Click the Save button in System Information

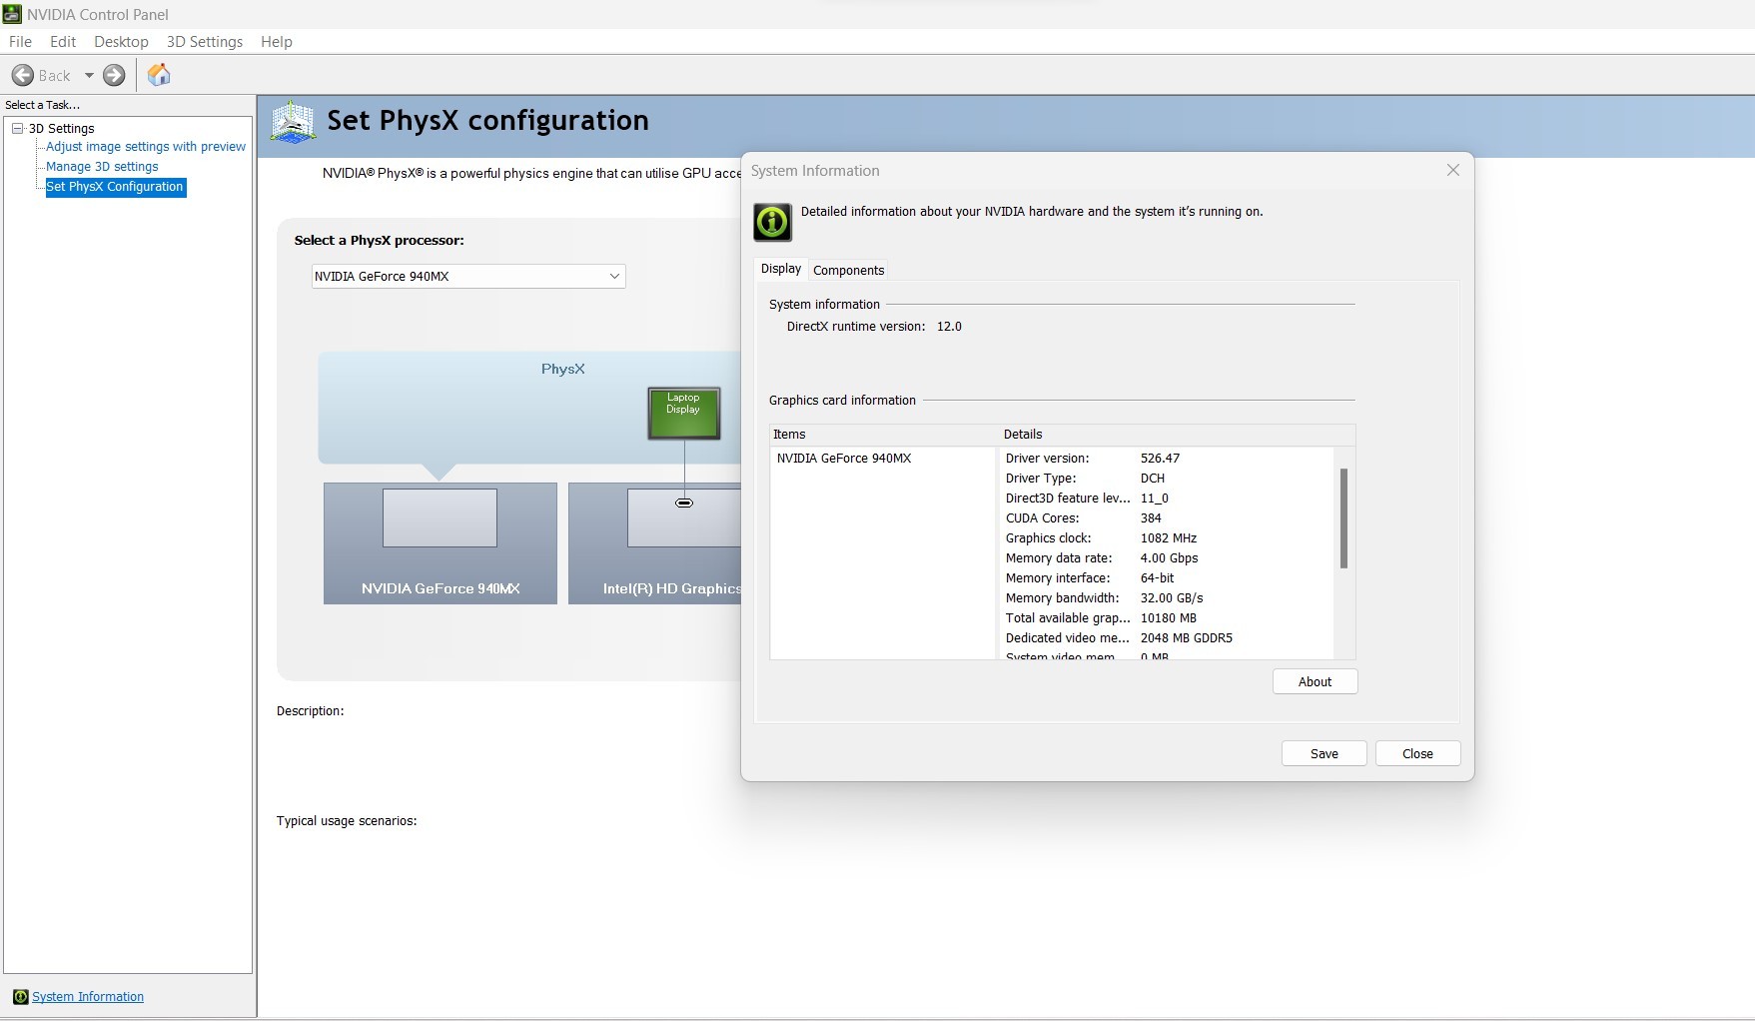point(1324,754)
